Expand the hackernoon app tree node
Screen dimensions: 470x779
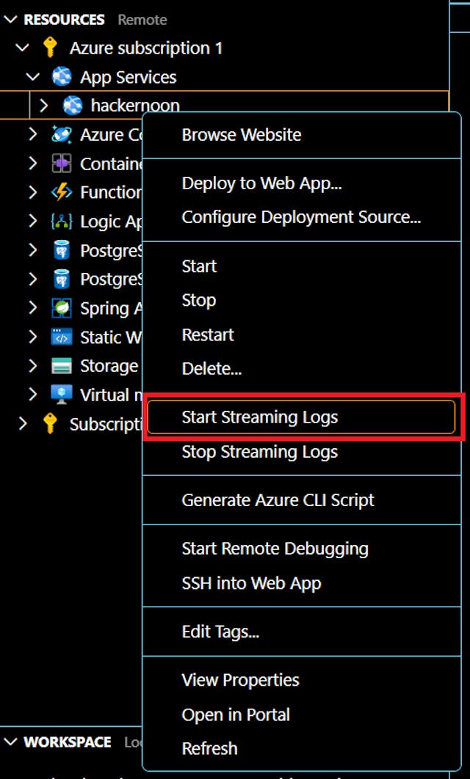[x=43, y=106]
